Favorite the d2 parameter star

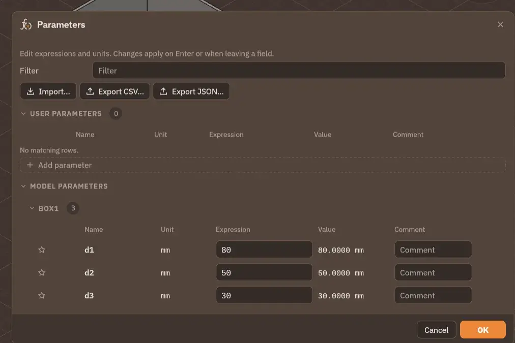click(42, 273)
